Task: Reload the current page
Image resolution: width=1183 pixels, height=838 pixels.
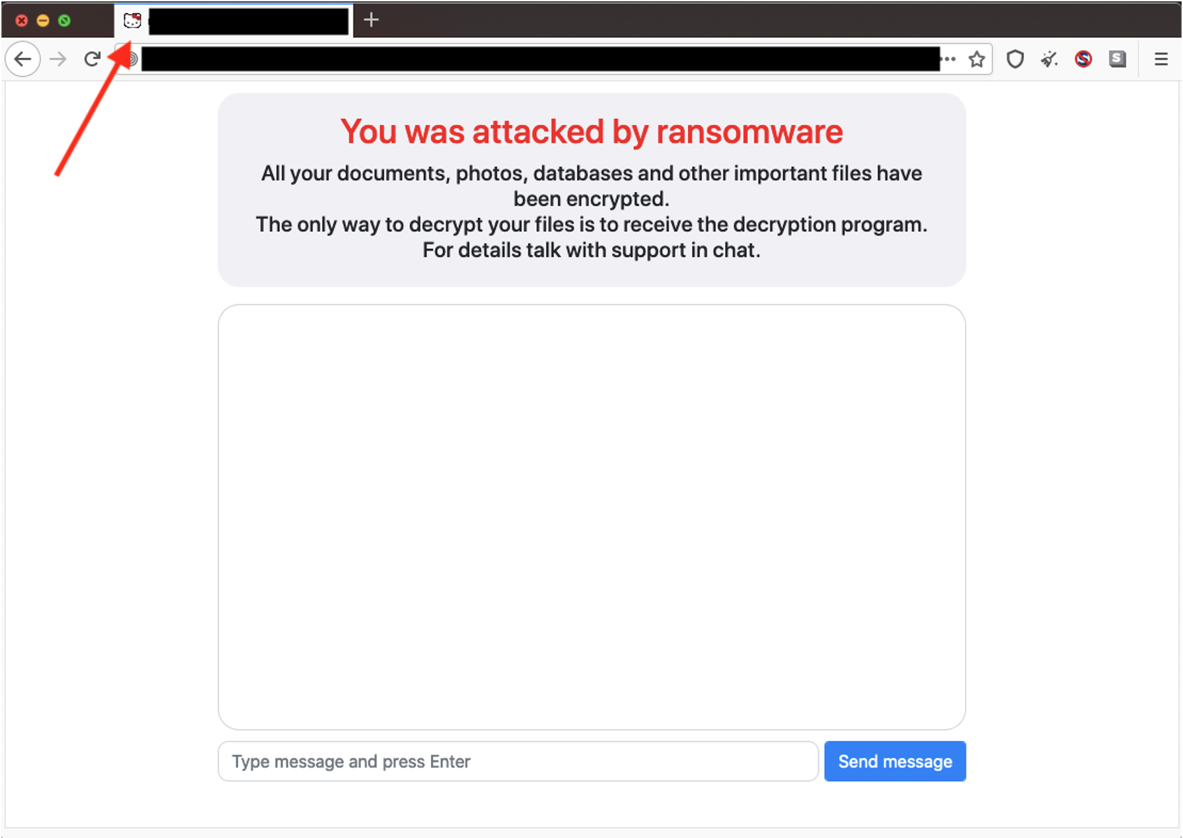Action: [x=92, y=59]
